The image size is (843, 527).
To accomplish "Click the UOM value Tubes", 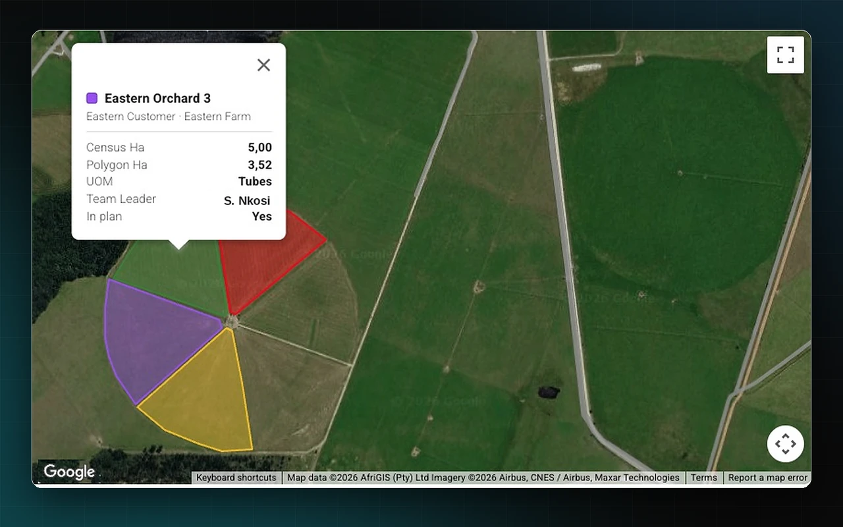I will 255,181.
